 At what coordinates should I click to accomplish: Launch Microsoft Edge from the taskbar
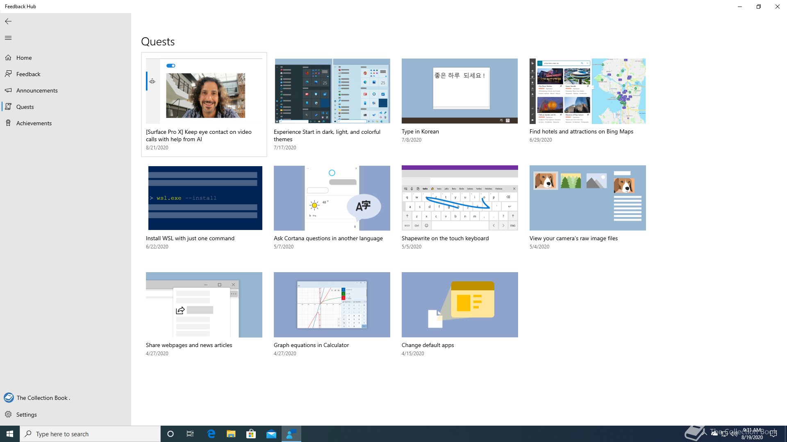coord(211,434)
